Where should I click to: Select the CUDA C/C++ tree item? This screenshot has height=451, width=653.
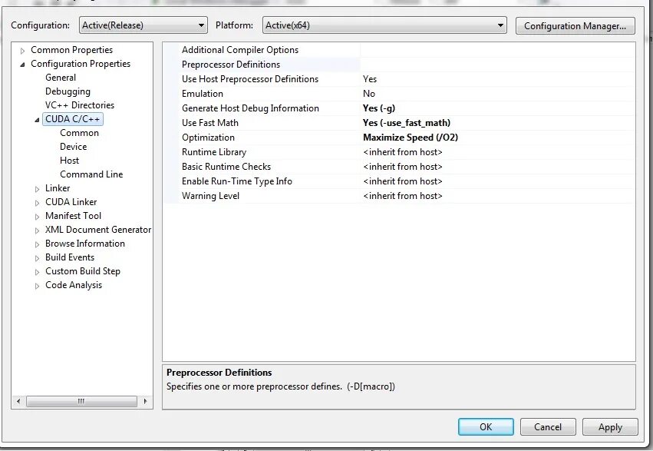(72, 119)
